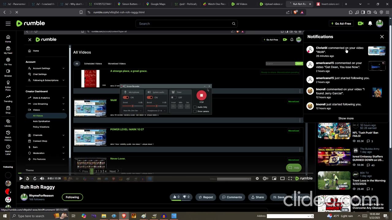Open the Comments button below the video
This screenshot has height=220, width=392.
pyautogui.click(x=232, y=197)
